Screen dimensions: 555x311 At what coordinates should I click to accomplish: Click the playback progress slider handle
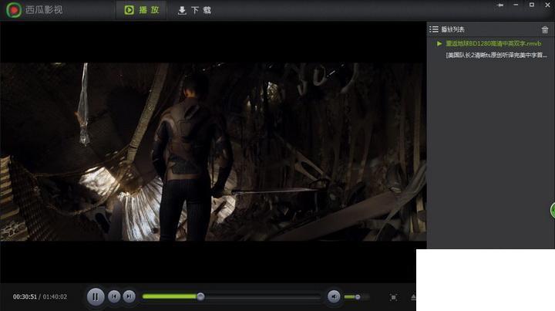click(200, 296)
